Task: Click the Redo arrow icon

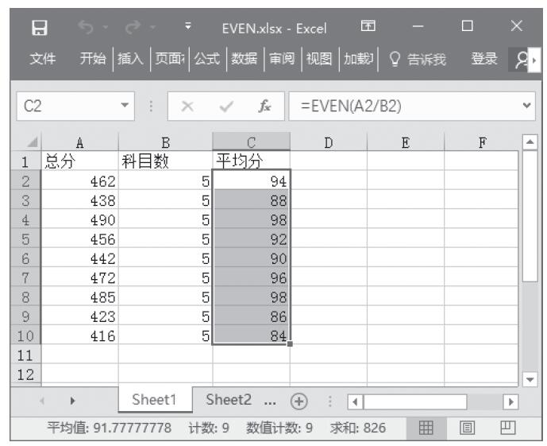Action: pos(133,28)
